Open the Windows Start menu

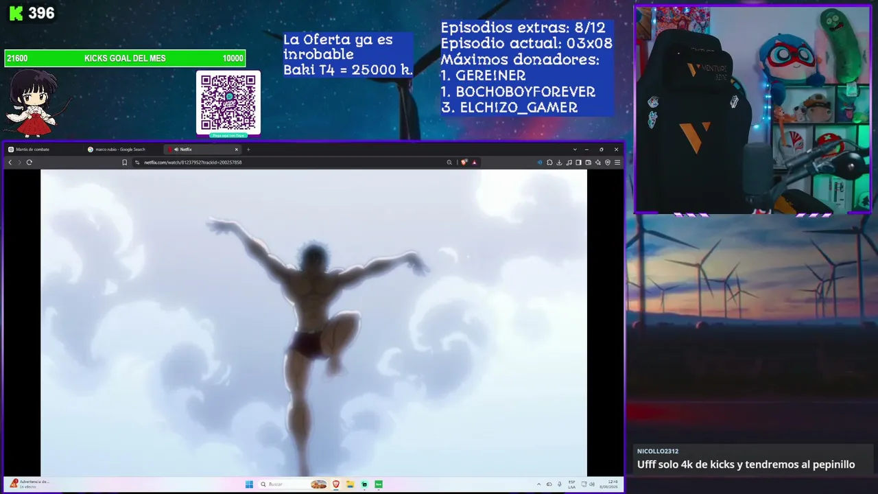250,484
